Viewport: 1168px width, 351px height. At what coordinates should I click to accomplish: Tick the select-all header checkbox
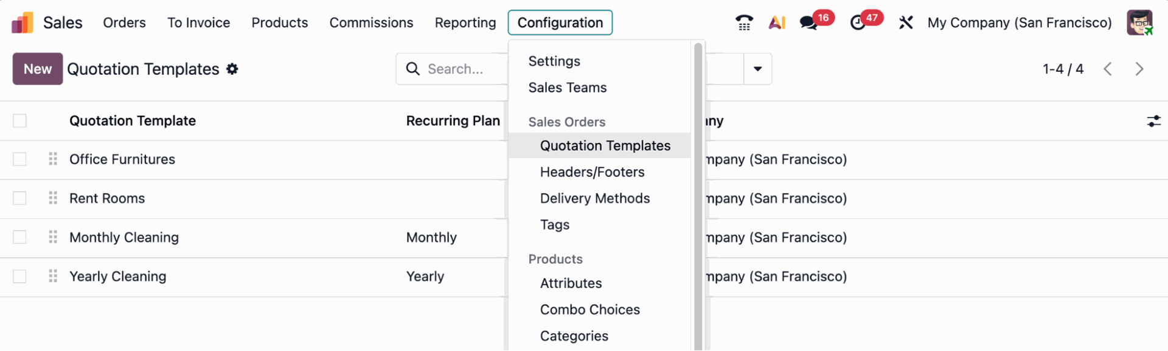[x=20, y=121]
